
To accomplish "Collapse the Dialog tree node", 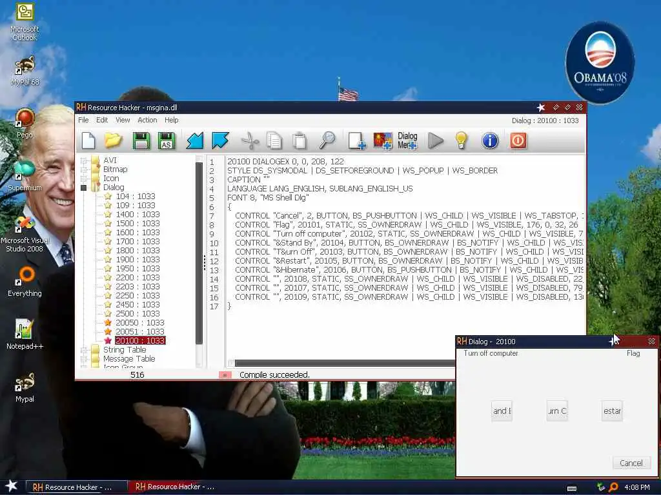I will [83, 188].
